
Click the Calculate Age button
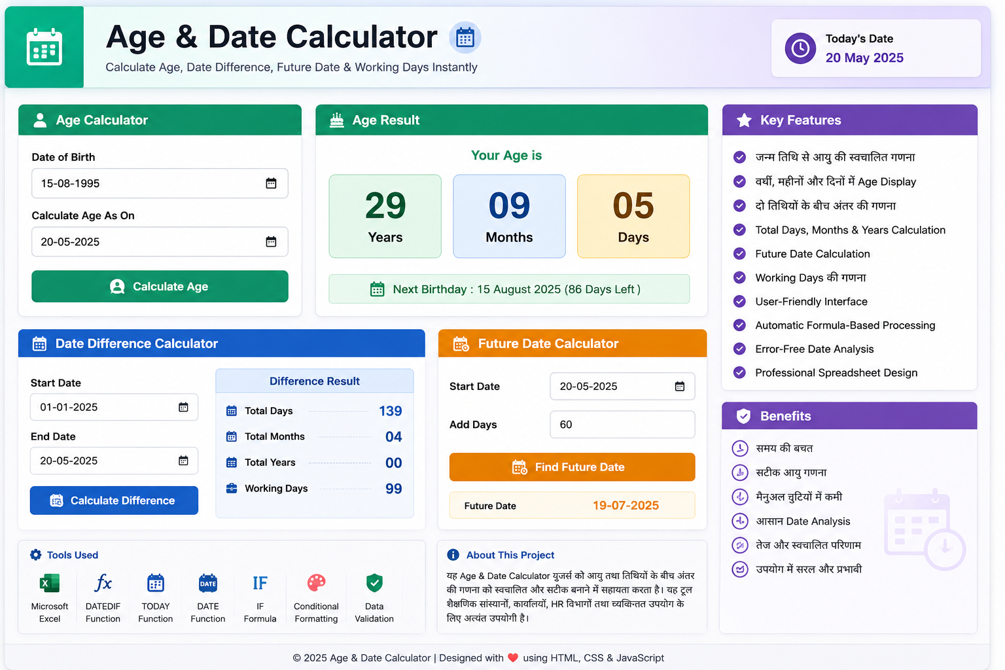point(160,287)
